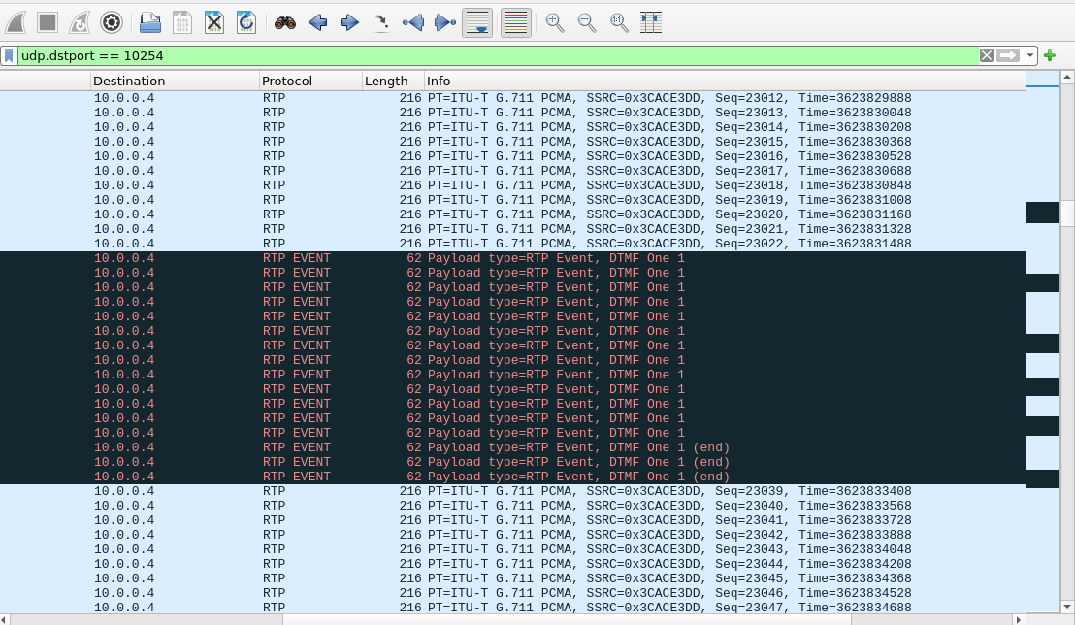The height and width of the screenshot is (625, 1075).
Task: Reload this capture file
Action: (245, 21)
